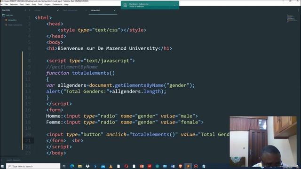Image resolution: width=301 pixels, height=169 pixels.
Task: Click the FOLDERS sidebar heading
Action: pos(6,10)
